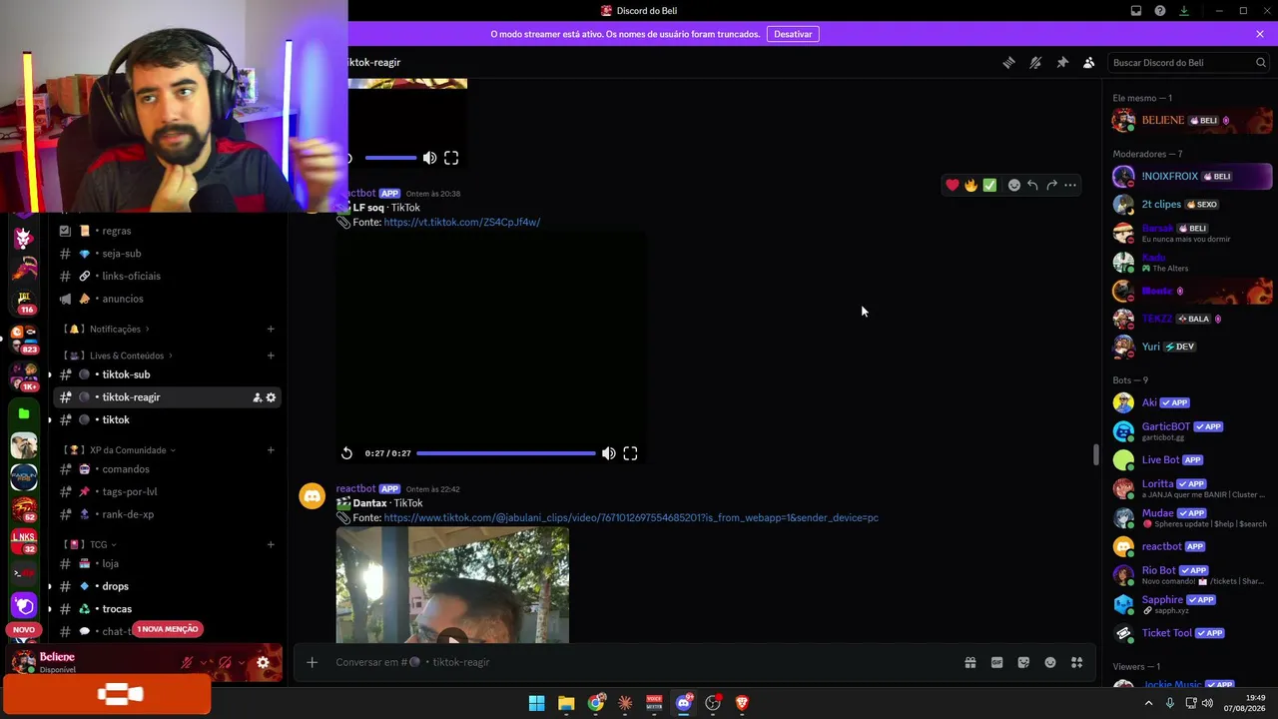Viewport: 1278px width, 719px height.
Task: Forward the LF soq message
Action: (x=1051, y=185)
